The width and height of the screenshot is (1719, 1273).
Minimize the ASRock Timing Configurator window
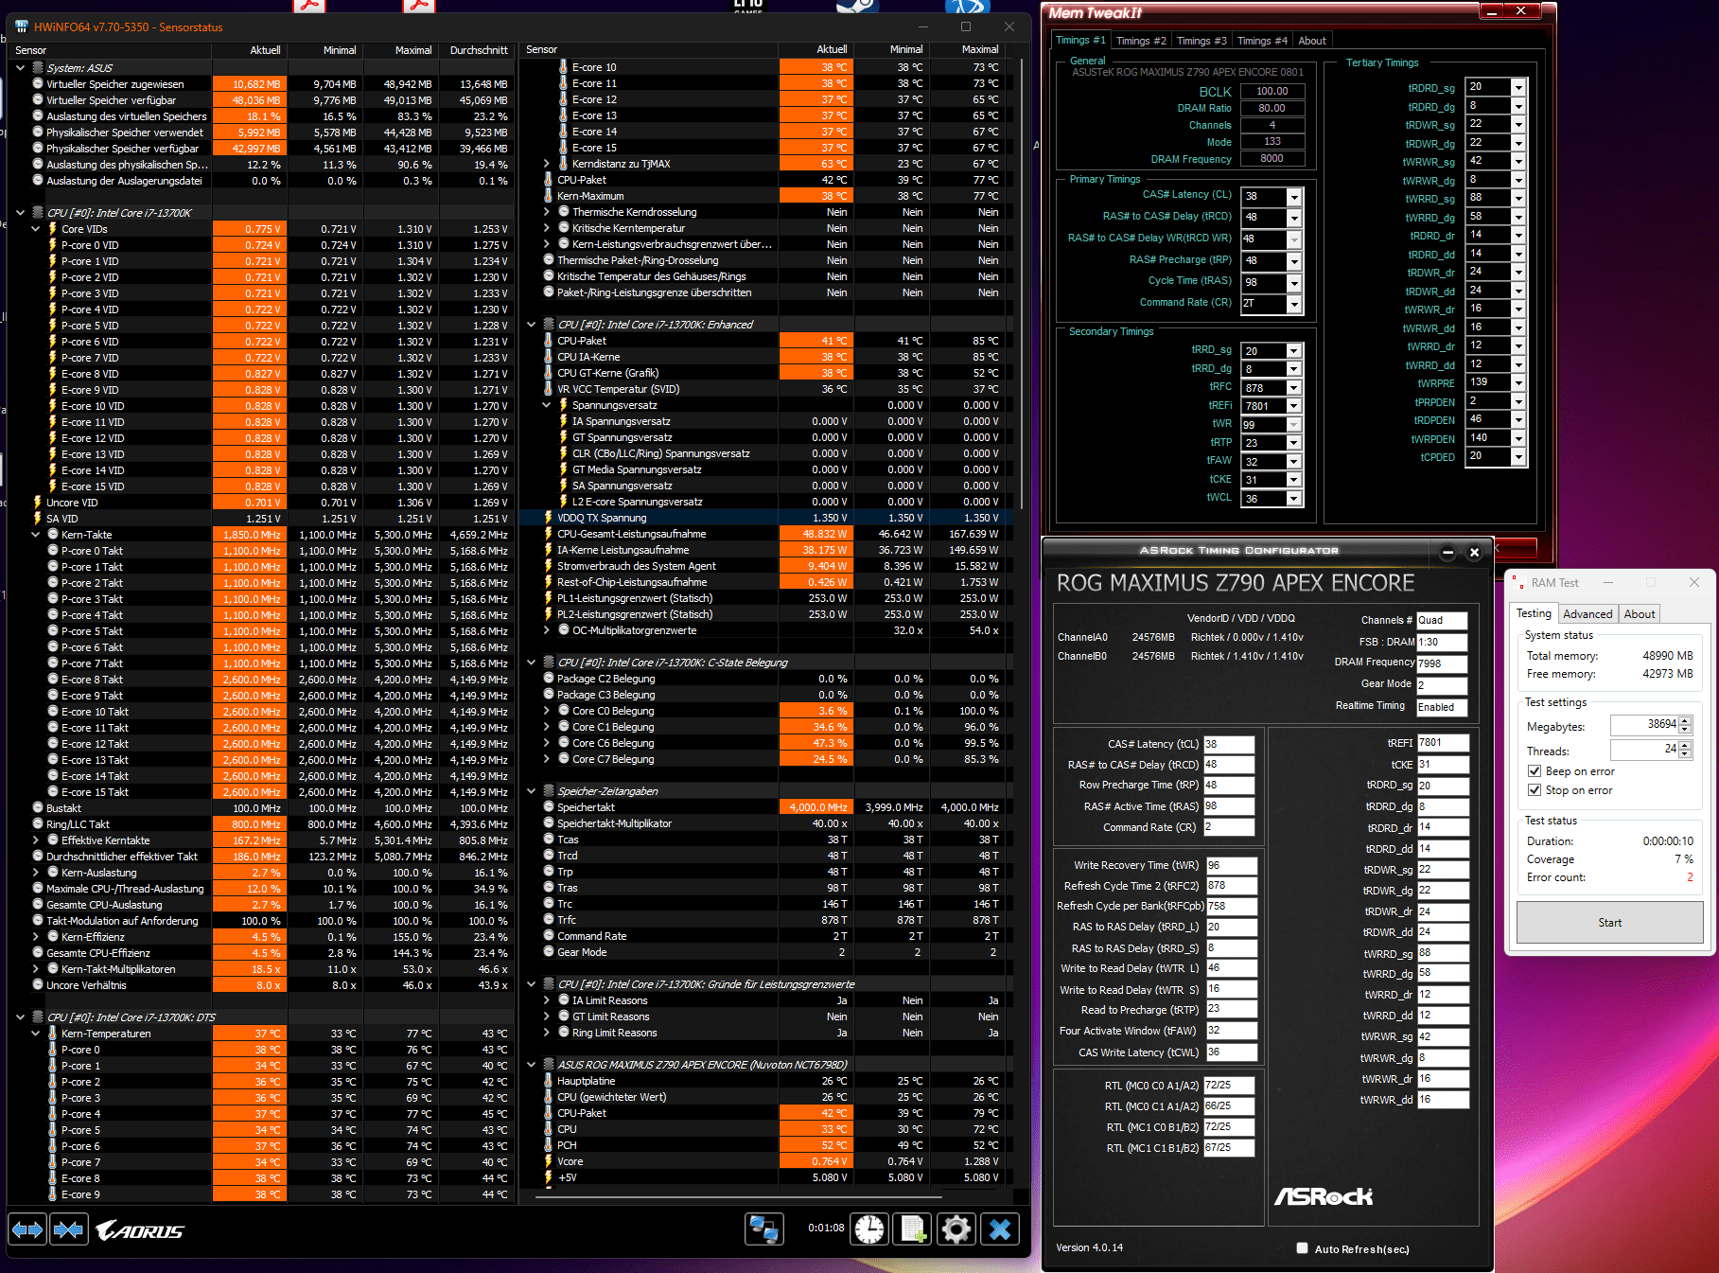[x=1447, y=553]
